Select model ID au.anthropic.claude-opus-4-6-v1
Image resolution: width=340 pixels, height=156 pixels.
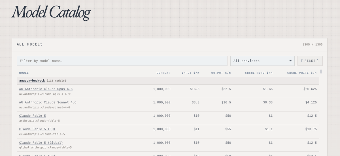(x=45, y=94)
